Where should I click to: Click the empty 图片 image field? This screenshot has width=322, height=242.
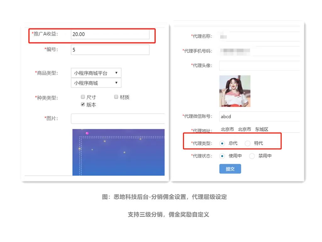[x=118, y=118]
